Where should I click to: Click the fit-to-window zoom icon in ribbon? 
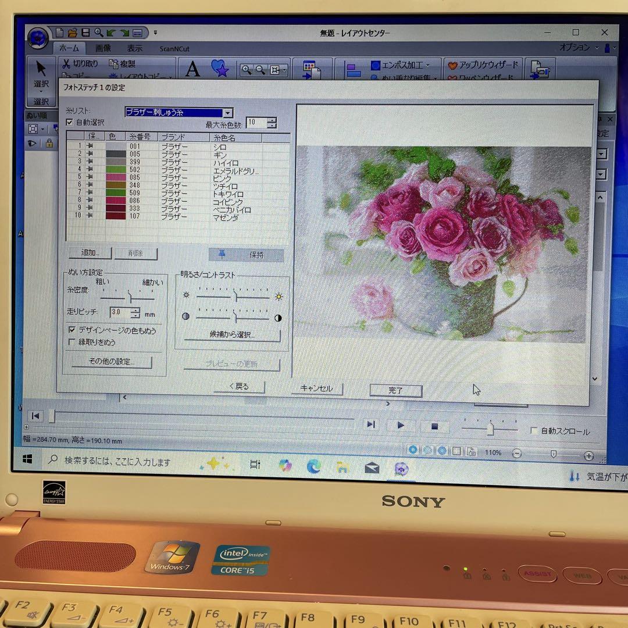pyautogui.click(x=274, y=70)
